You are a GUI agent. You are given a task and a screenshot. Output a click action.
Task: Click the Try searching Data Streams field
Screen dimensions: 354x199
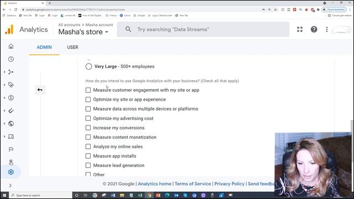203,29
